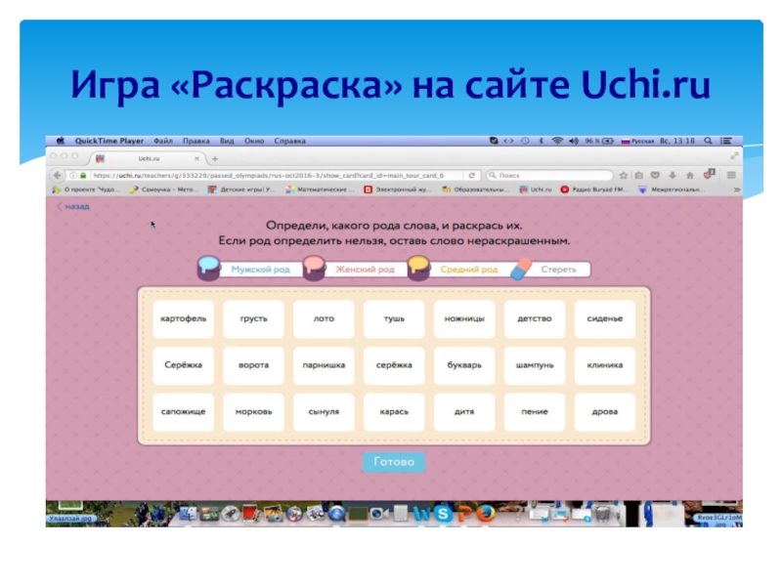Open the Правка menu
782x586 pixels.
pyautogui.click(x=196, y=141)
